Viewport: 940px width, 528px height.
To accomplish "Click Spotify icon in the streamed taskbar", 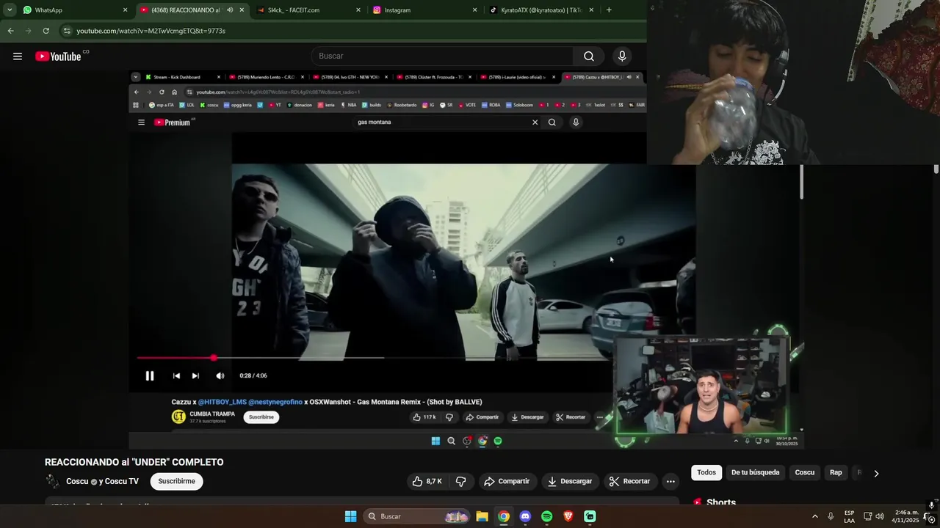I will coord(498,441).
